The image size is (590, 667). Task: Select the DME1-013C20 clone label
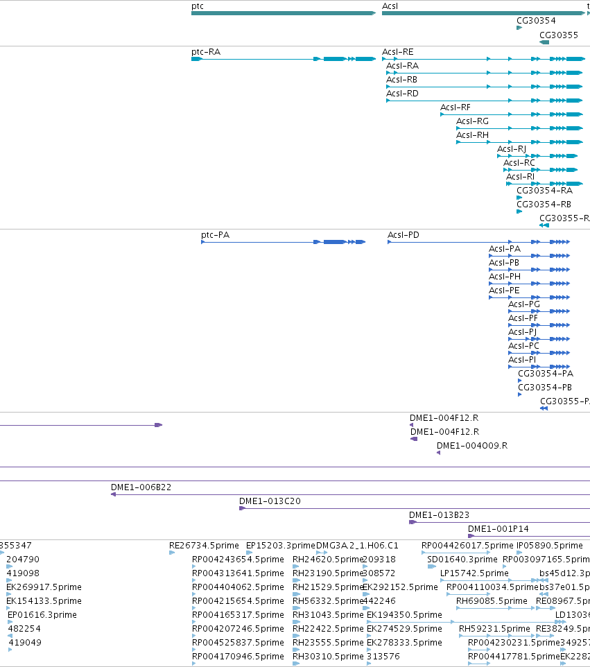click(x=270, y=501)
